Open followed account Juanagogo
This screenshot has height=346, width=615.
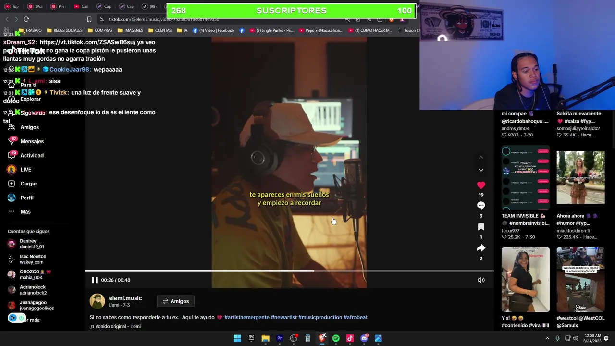pos(31,305)
